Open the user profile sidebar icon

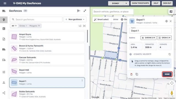(4, 82)
